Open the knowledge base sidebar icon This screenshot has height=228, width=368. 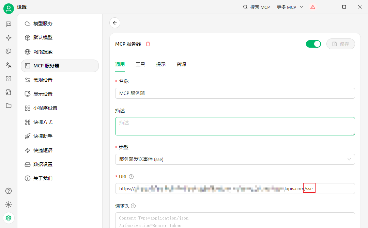(x=9, y=92)
